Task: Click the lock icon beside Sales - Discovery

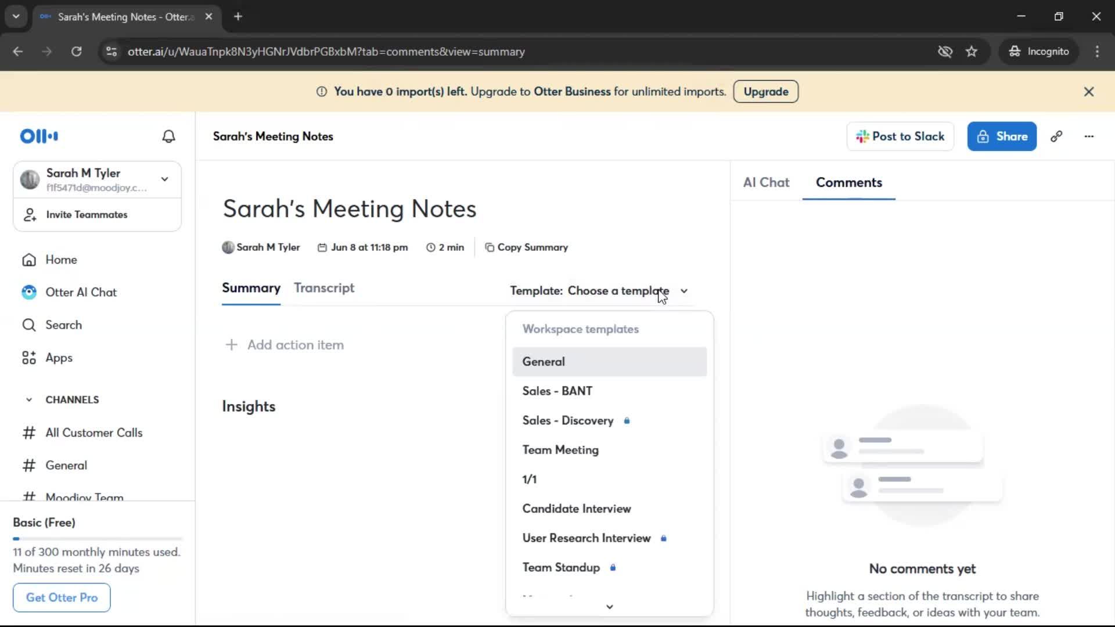Action: [x=627, y=420]
